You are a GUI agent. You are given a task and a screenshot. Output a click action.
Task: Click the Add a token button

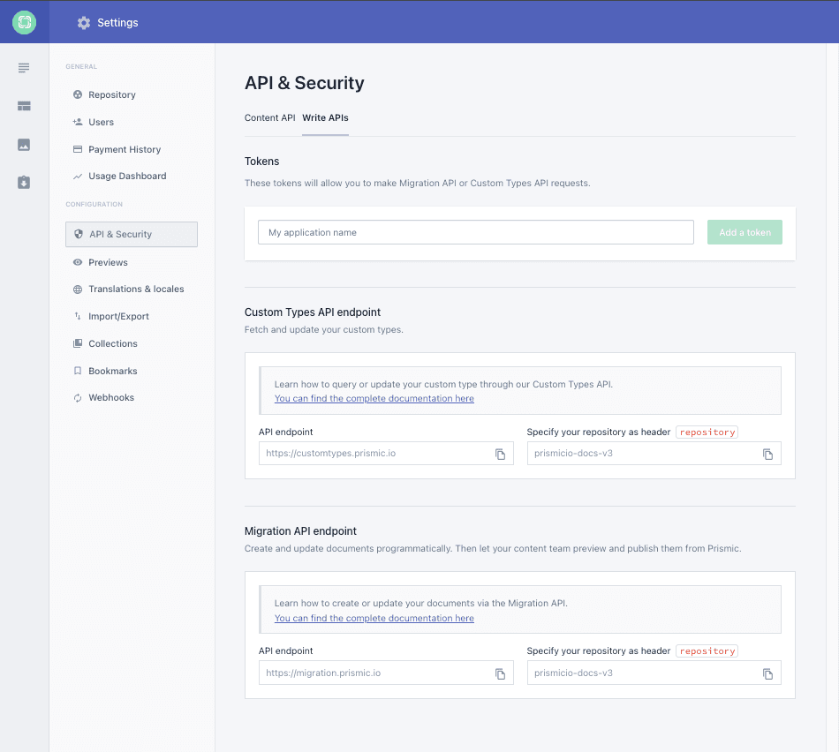pos(744,232)
